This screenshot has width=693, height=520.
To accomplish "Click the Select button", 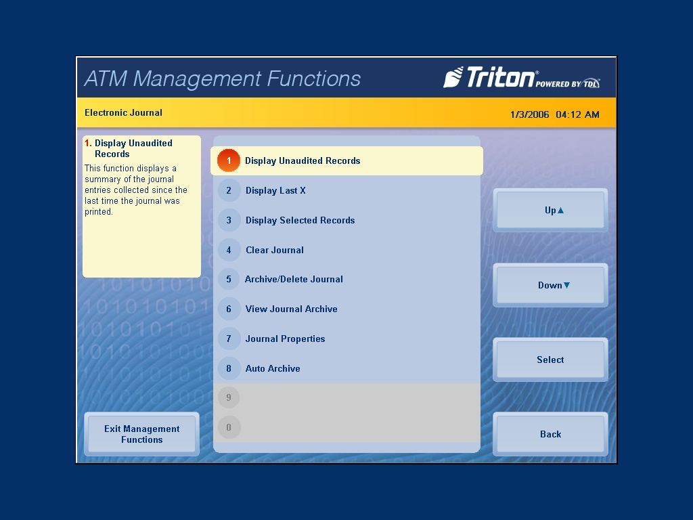I will (x=550, y=360).
